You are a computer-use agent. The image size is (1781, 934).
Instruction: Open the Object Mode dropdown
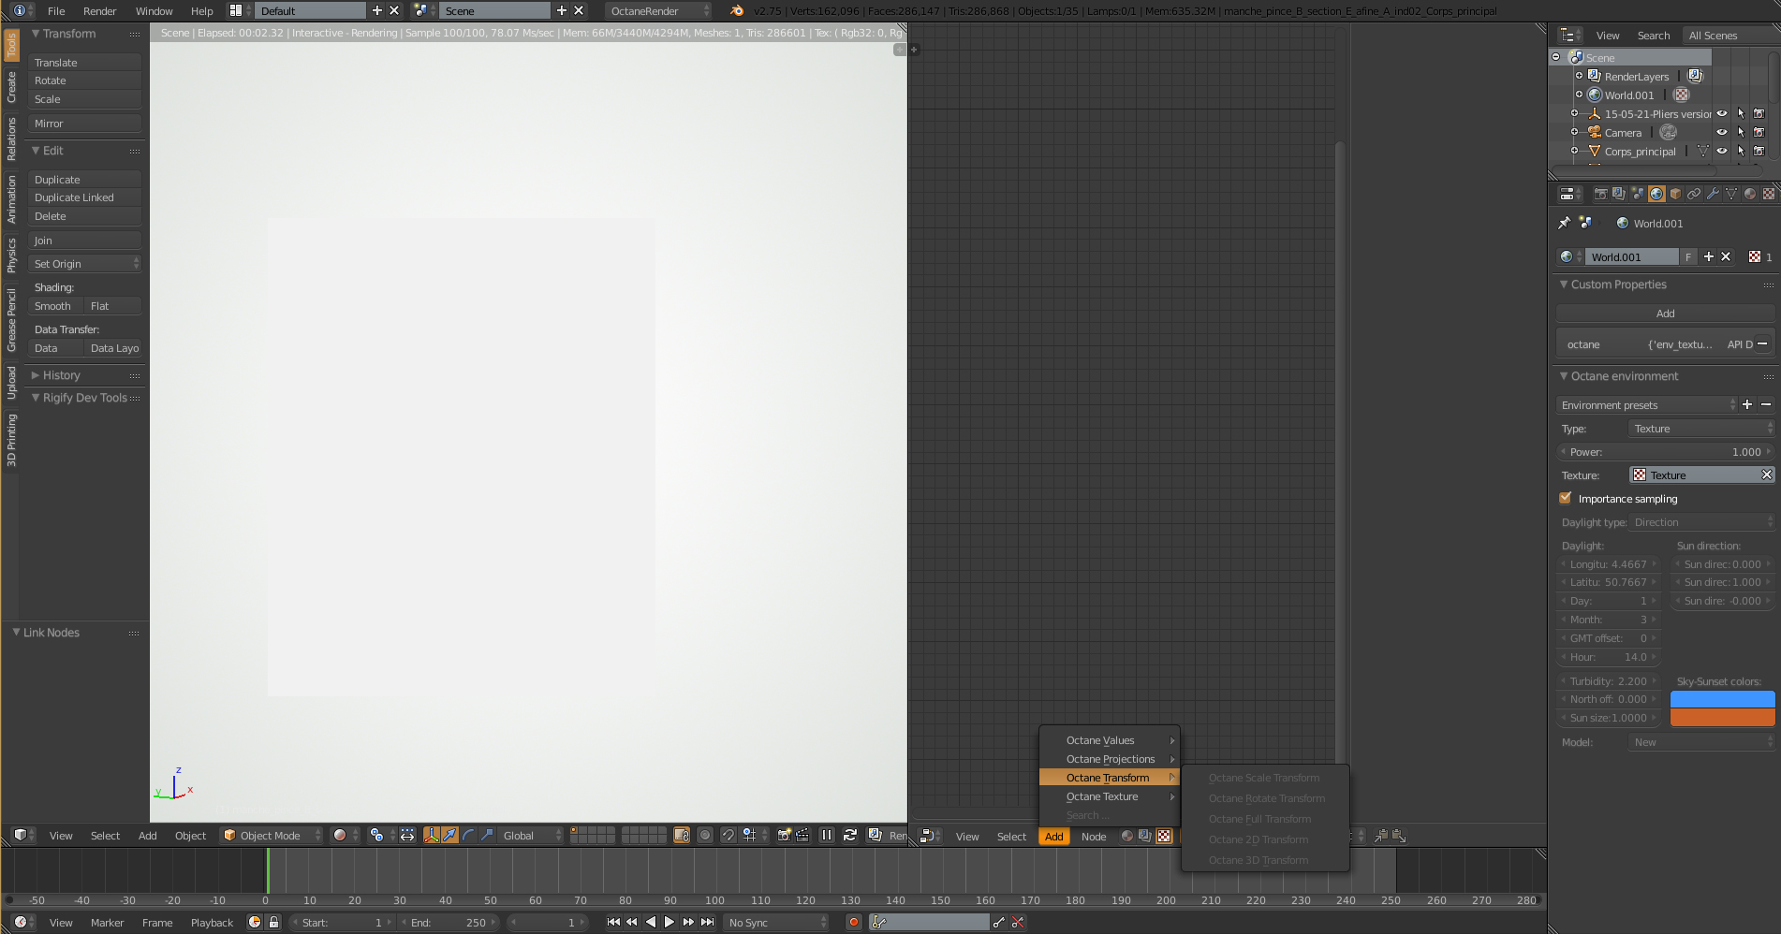pos(272,835)
